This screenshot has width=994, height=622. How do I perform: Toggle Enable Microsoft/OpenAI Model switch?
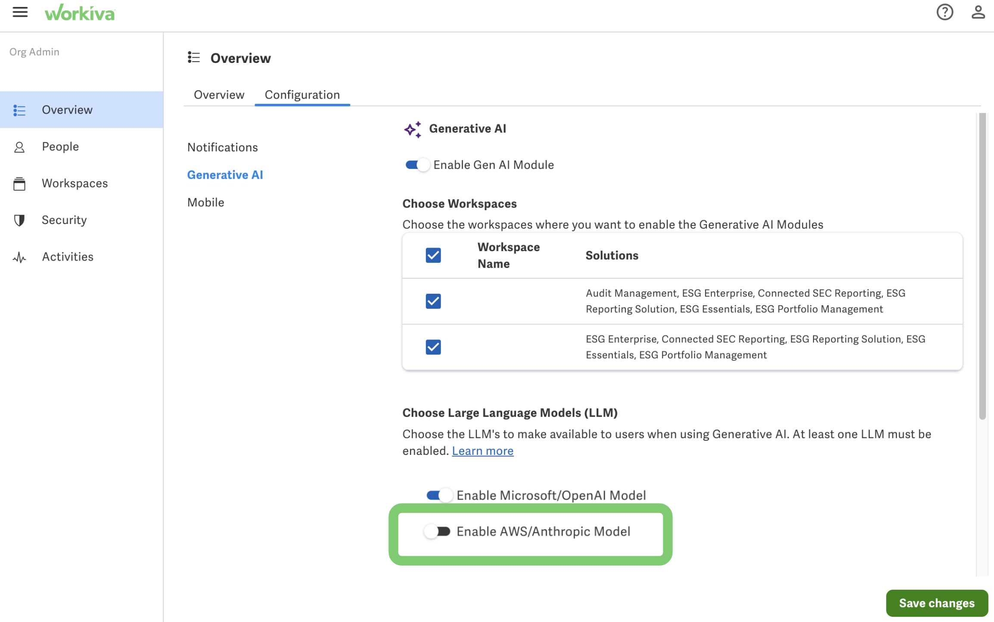coord(439,495)
